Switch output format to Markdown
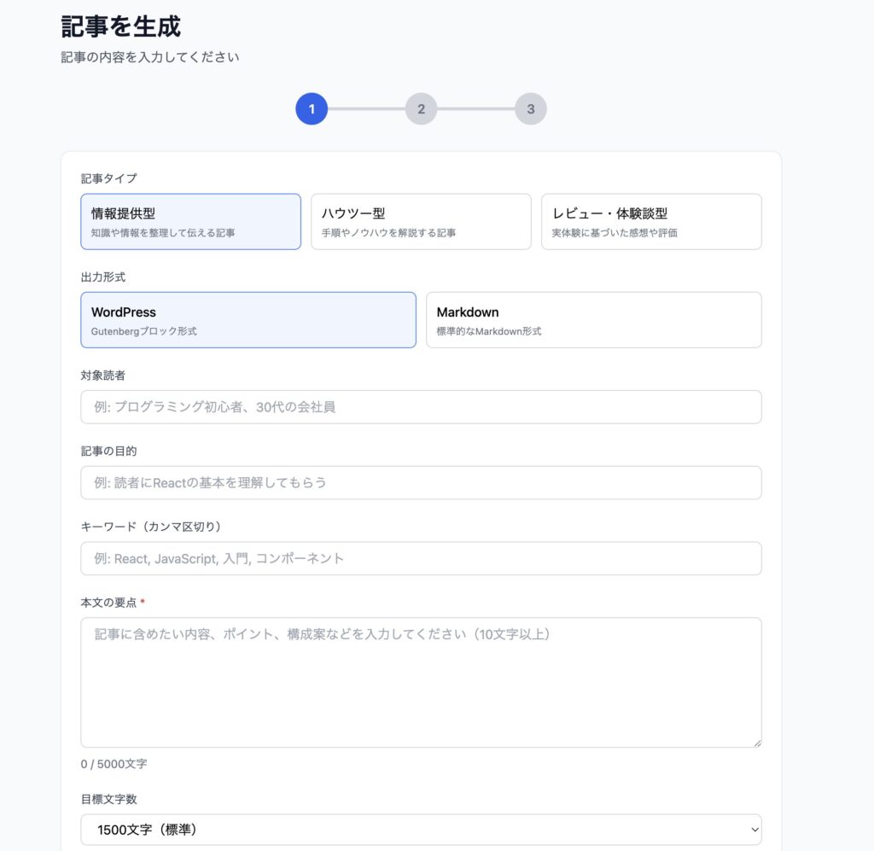Image resolution: width=874 pixels, height=851 pixels. click(x=594, y=319)
